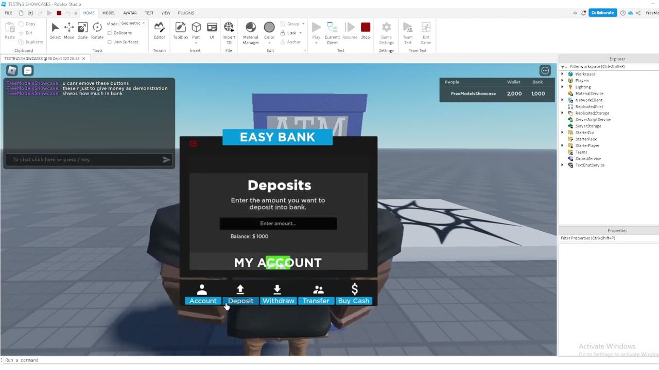Open the three-dot menu in viewport
This screenshot has height=370, width=659.
[545, 70]
